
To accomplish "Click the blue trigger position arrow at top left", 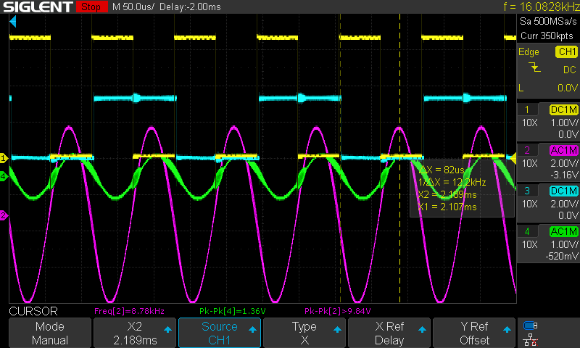I will 12,22.
